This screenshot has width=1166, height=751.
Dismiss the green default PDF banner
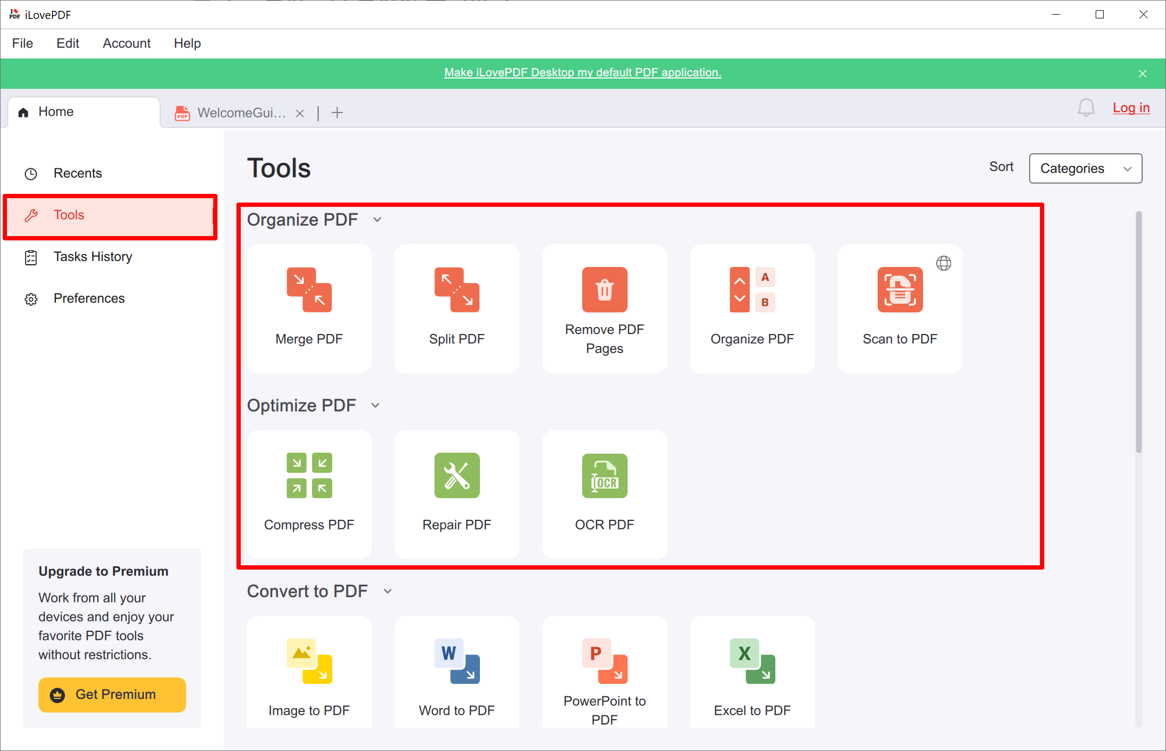(x=1142, y=73)
